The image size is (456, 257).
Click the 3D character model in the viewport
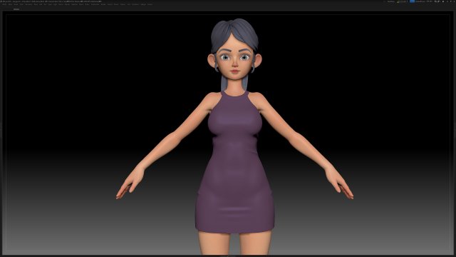click(x=234, y=137)
